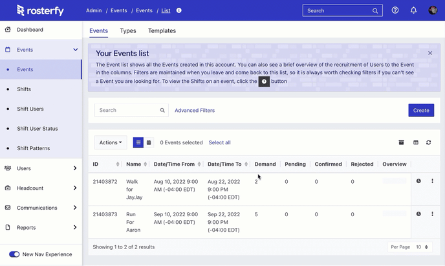Screen dimensions: 445x266
Task: Dismiss the Your Events list banner
Action: pyautogui.click(x=430, y=53)
